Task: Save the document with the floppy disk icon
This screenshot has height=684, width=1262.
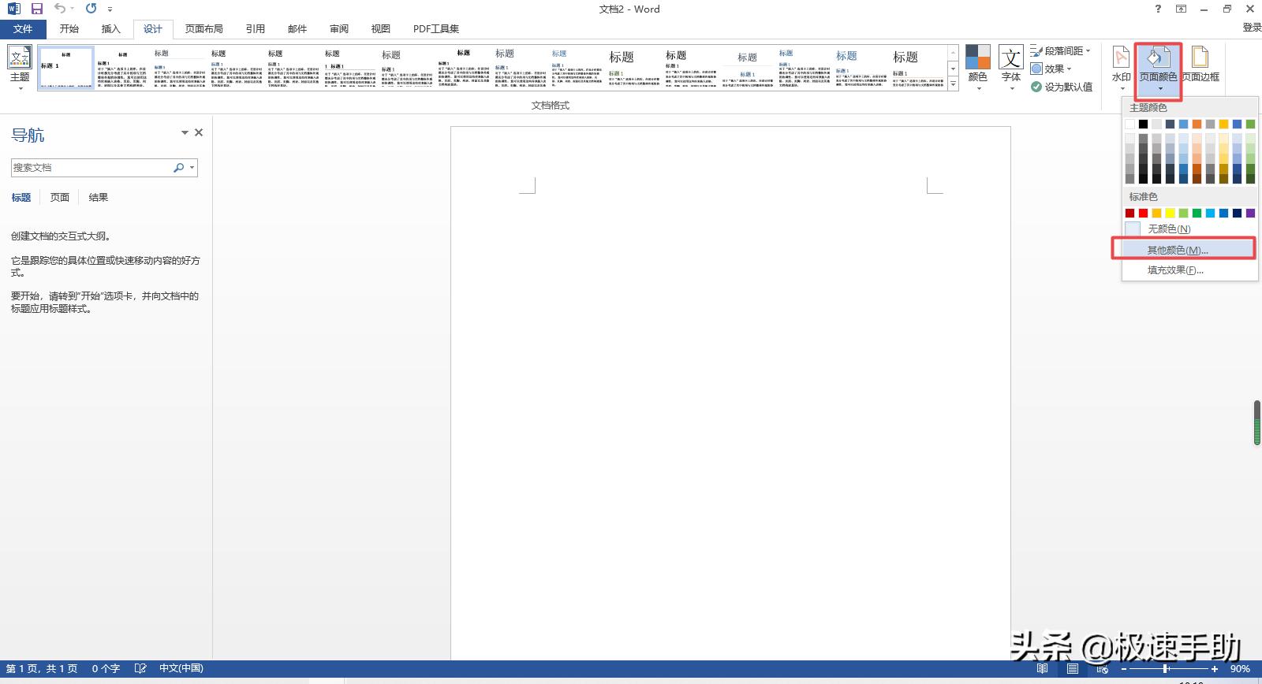Action: pyautogui.click(x=36, y=9)
